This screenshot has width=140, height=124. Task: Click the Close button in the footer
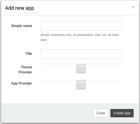point(101,113)
